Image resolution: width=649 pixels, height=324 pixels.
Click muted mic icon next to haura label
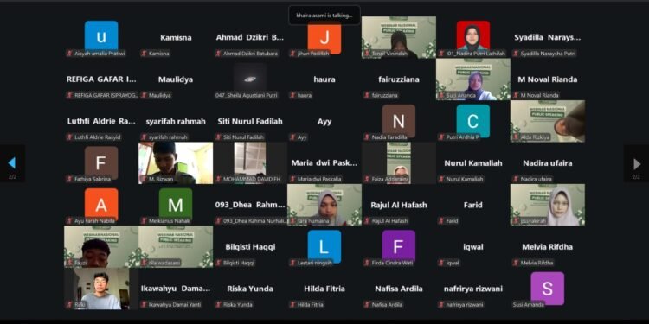292,95
